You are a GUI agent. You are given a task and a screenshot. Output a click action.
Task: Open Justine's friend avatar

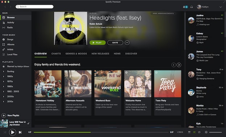[191, 20]
